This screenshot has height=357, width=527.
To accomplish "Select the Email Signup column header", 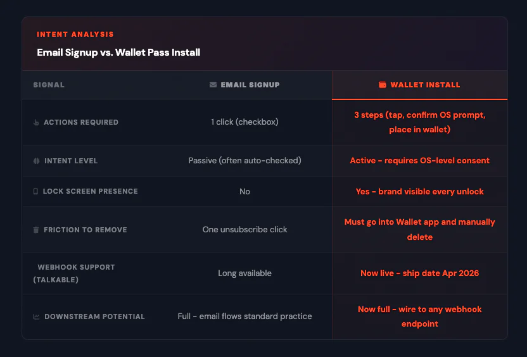I will (244, 85).
